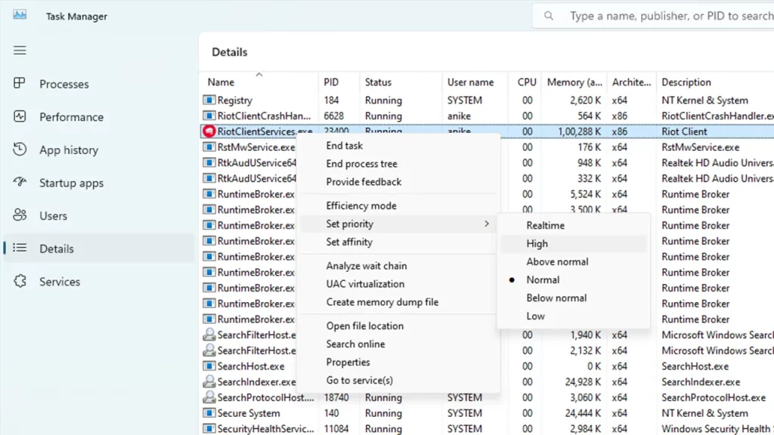Image resolution: width=774 pixels, height=435 pixels.
Task: Click the Task Manager app icon
Action: coord(20,14)
